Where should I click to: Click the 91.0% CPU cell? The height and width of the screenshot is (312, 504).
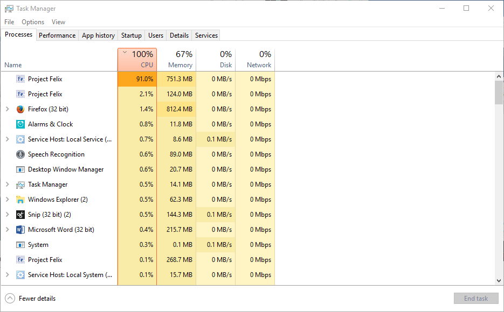[x=137, y=79]
